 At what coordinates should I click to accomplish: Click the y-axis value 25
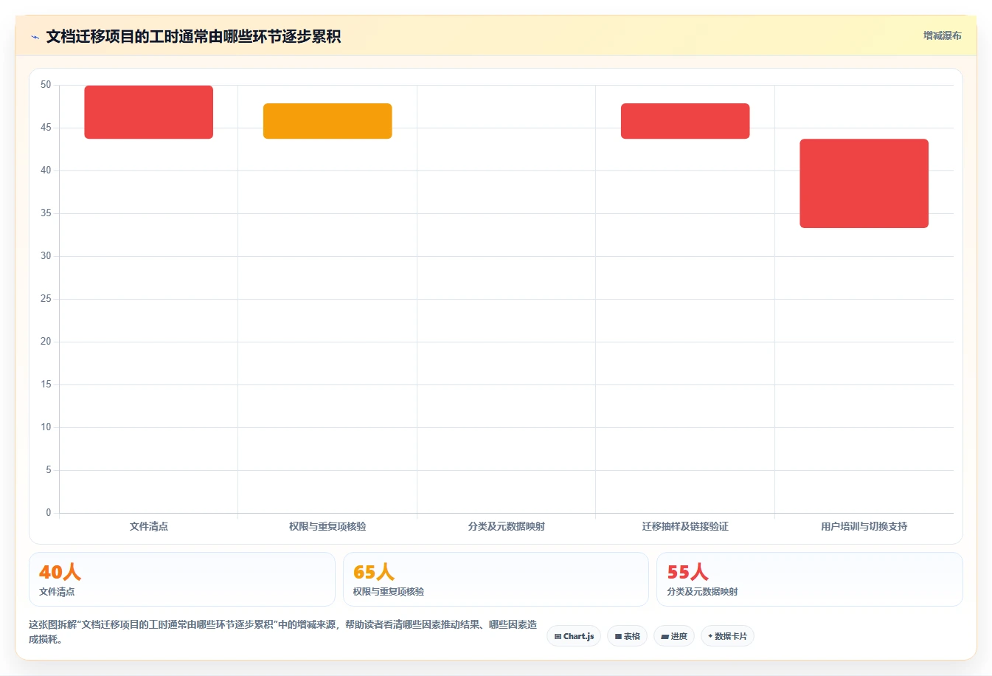(x=46, y=299)
